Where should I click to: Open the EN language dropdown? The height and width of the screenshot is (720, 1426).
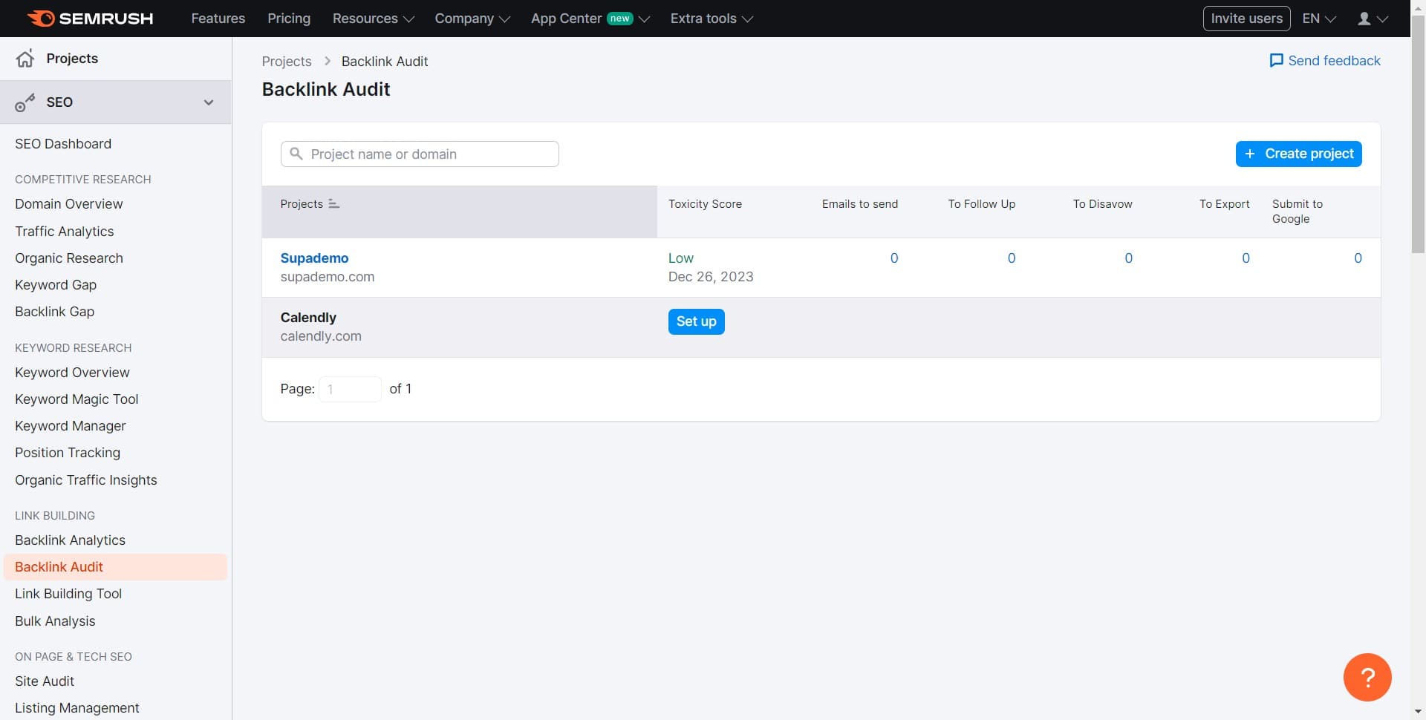point(1318,18)
